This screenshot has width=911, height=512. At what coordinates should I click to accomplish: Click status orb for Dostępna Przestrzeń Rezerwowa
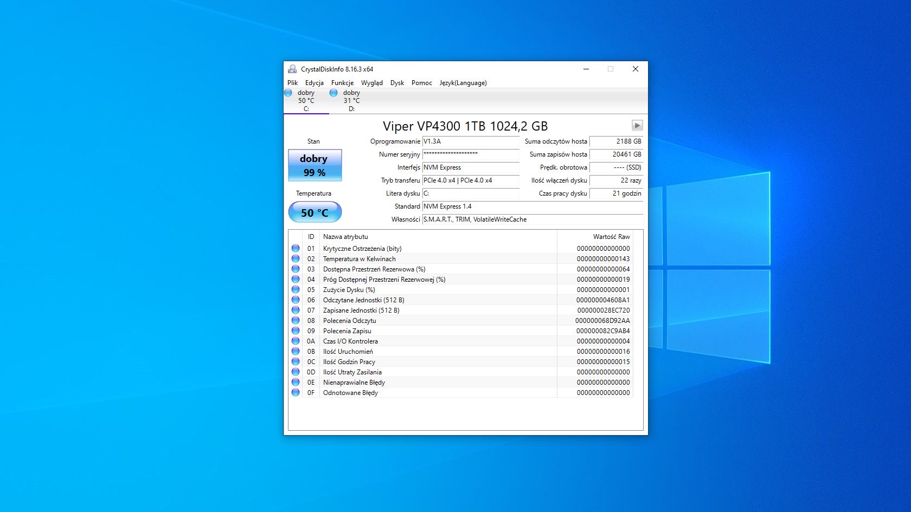tap(296, 269)
